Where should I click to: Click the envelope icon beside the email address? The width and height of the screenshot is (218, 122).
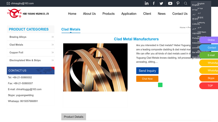pos(8,3)
